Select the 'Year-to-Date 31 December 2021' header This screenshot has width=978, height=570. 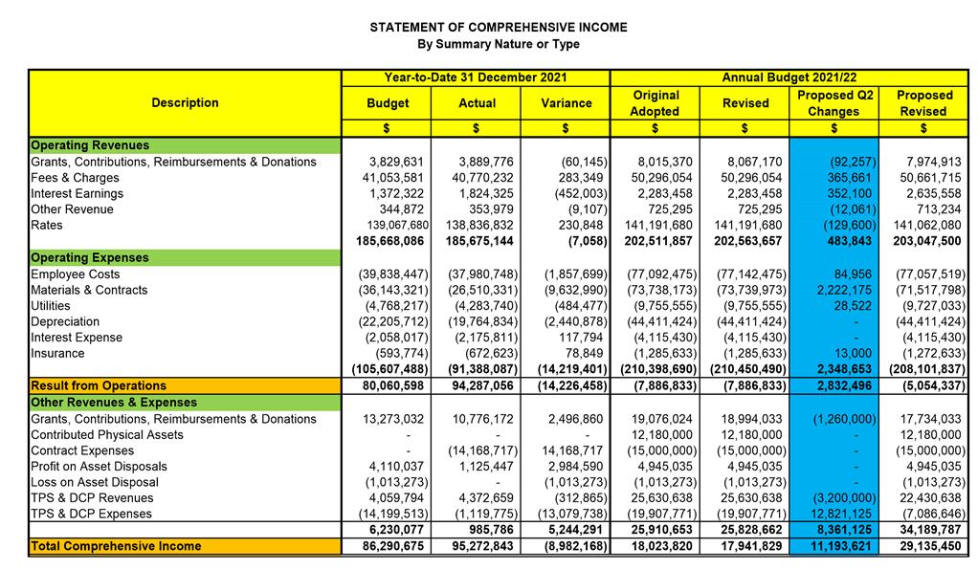click(x=476, y=77)
